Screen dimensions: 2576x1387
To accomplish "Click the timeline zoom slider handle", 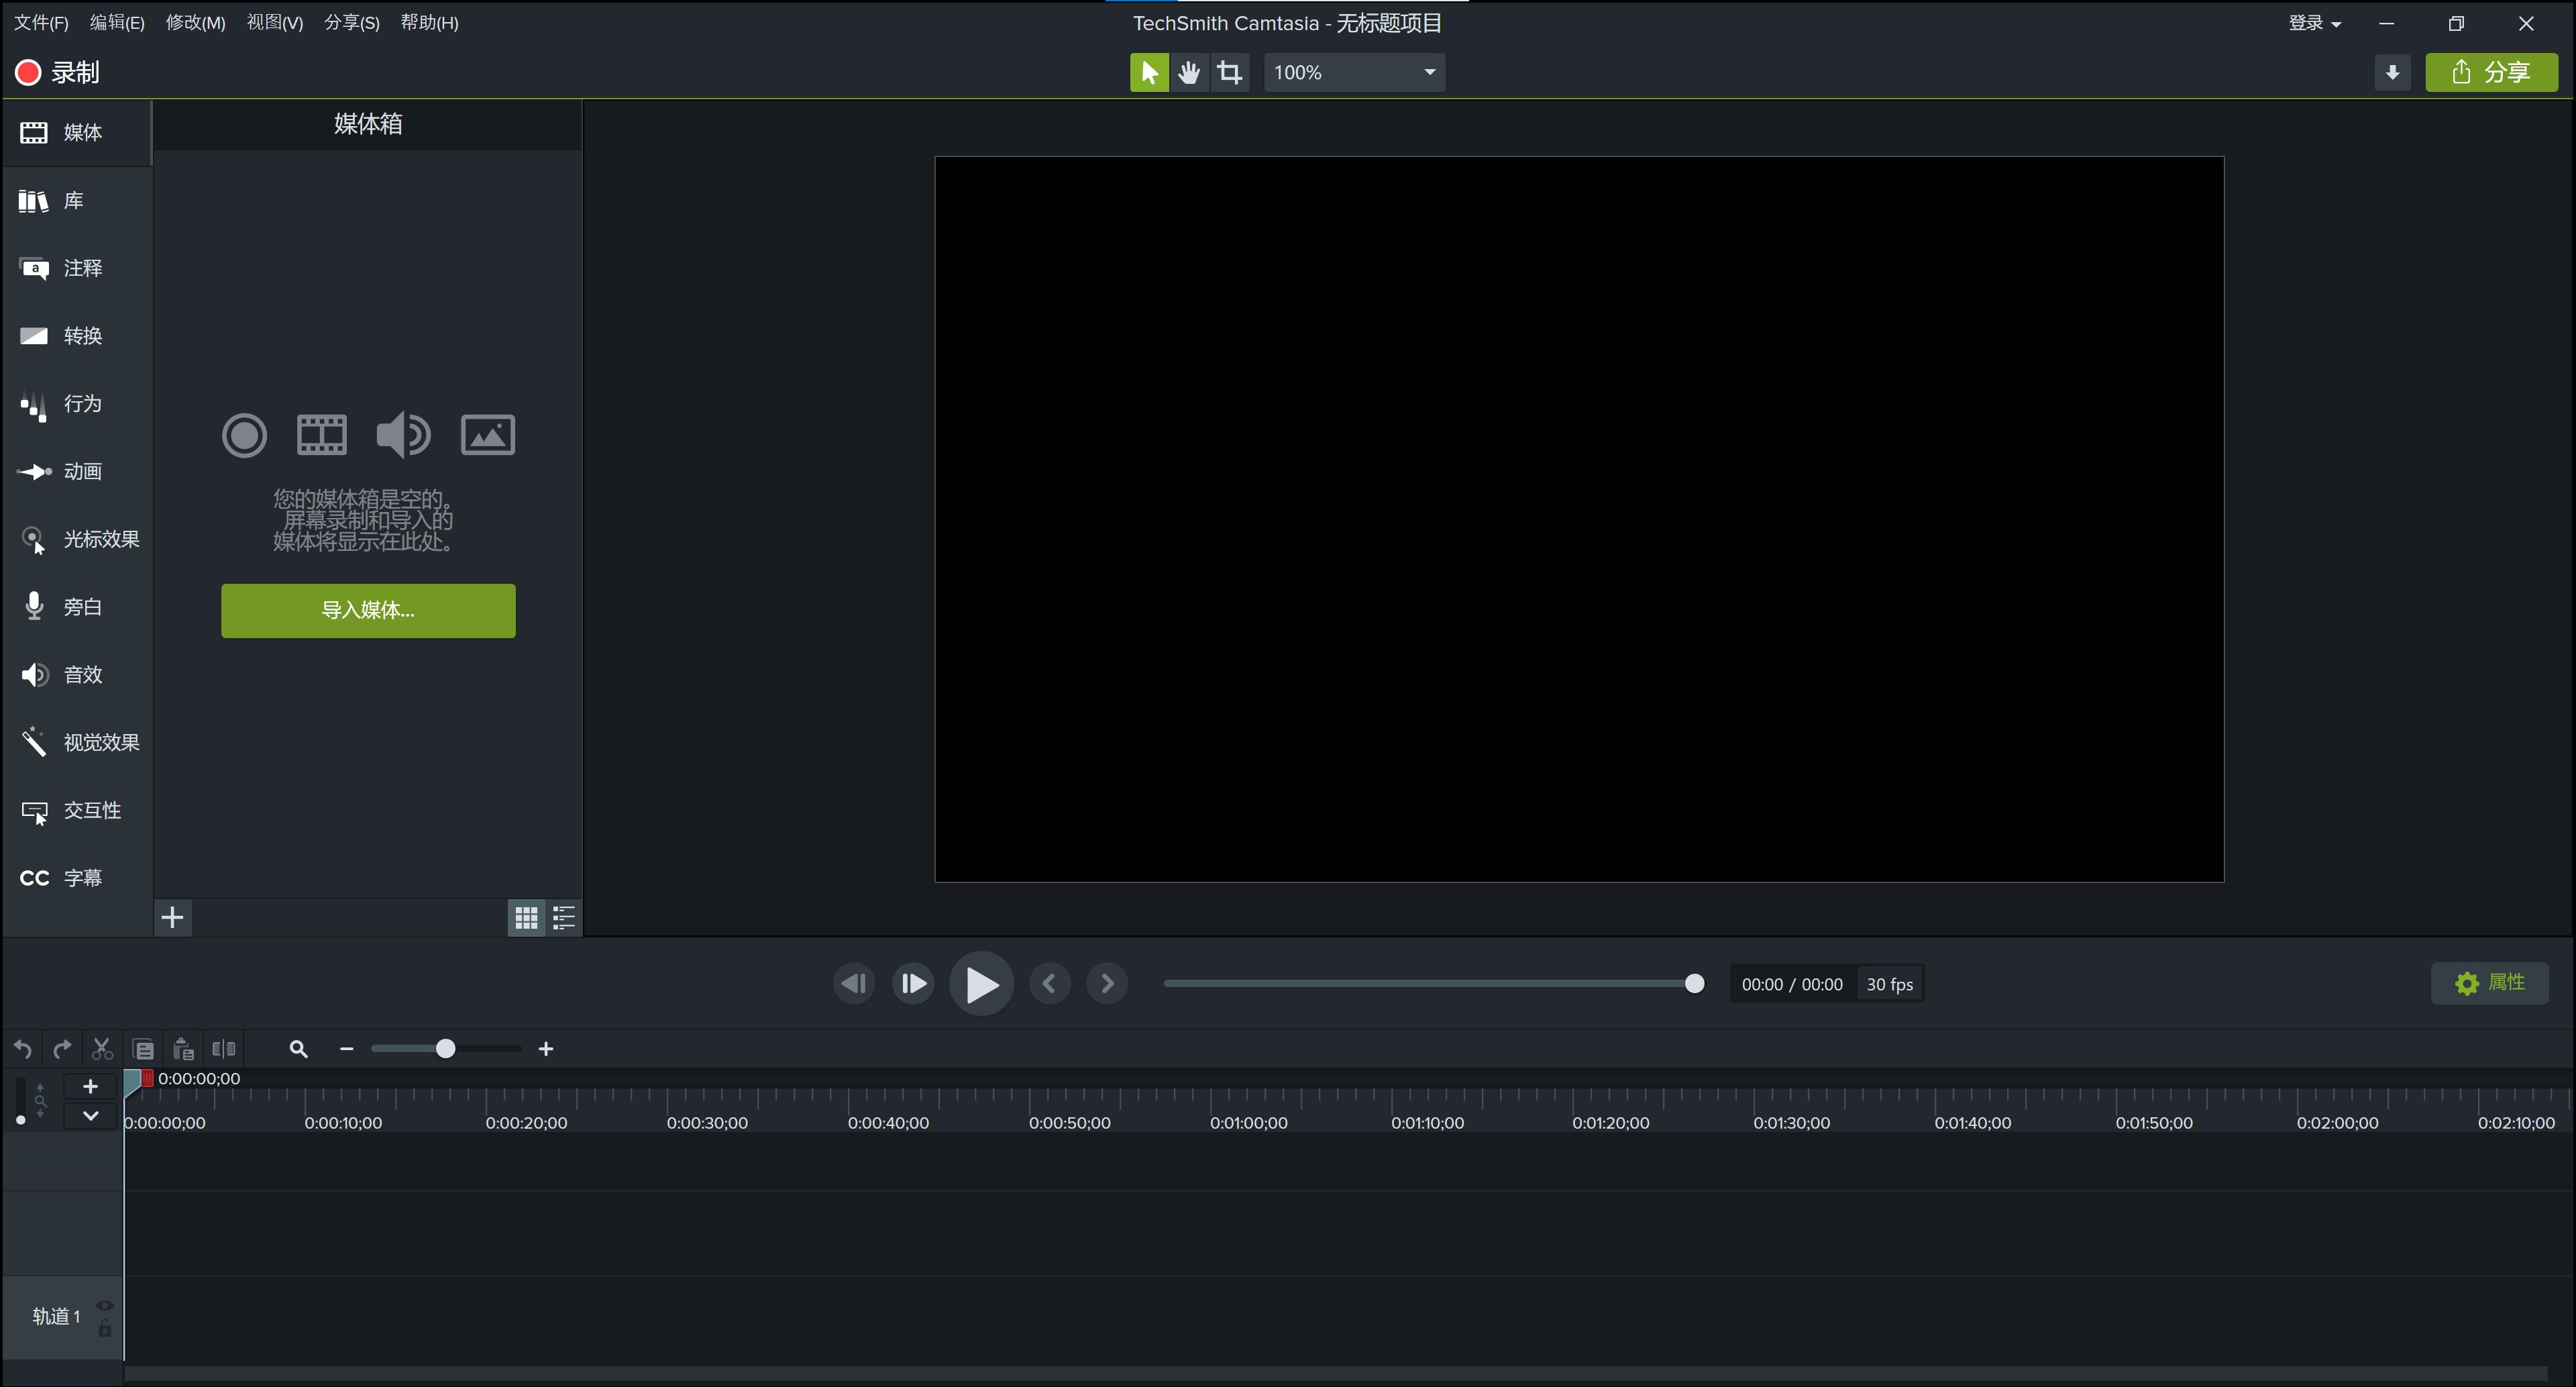I will [x=446, y=1049].
